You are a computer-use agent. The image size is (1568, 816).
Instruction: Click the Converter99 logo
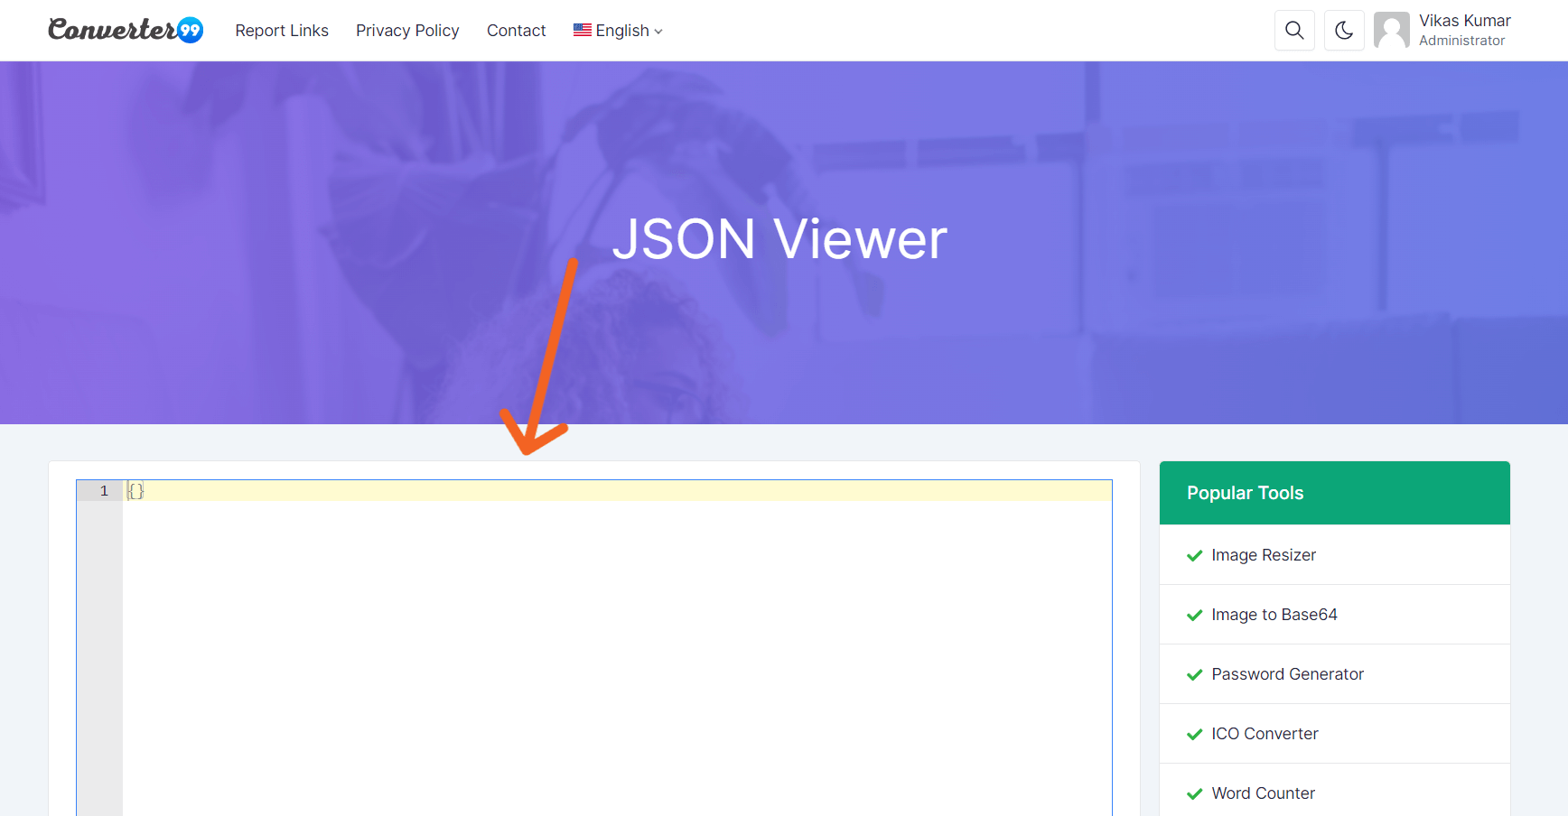pos(125,29)
